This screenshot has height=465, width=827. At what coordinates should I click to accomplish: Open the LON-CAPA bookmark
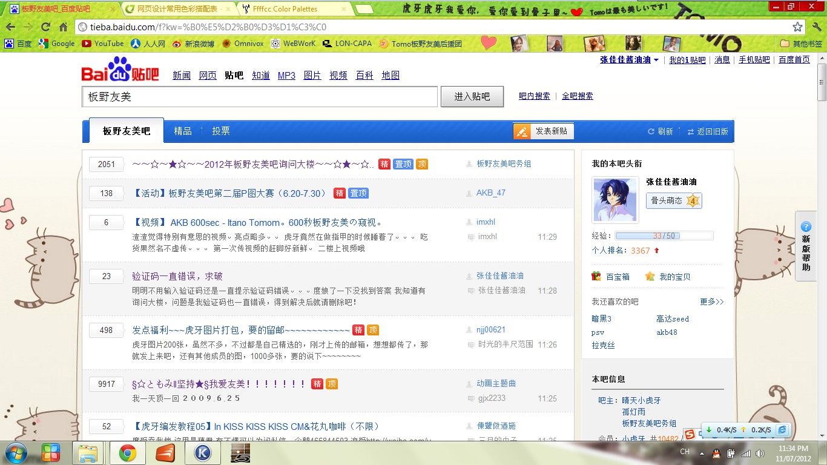(348, 44)
